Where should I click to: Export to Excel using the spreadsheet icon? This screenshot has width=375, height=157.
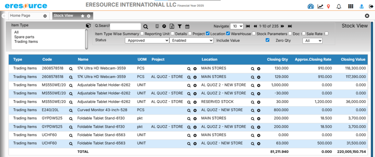(172, 26)
